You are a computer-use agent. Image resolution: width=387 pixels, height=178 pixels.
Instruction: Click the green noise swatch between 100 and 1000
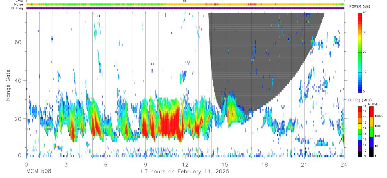371,132
